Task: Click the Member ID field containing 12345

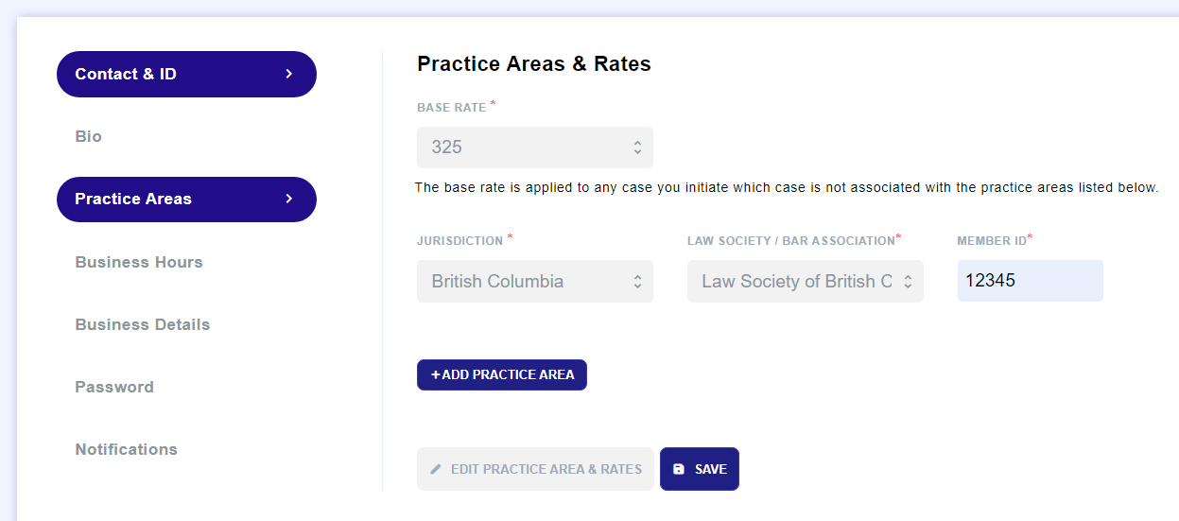Action: coord(1031,281)
